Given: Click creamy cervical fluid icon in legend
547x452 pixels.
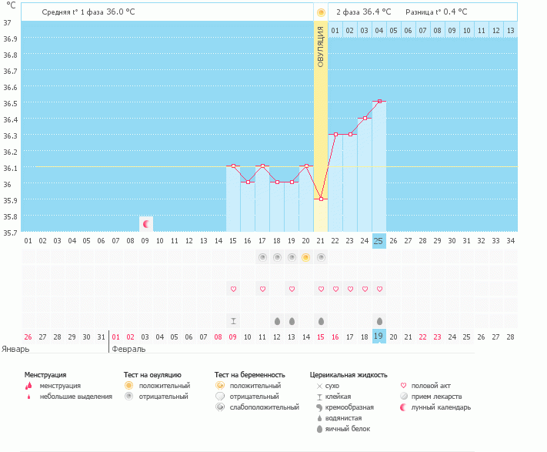Looking at the screenshot, I should tap(319, 407).
